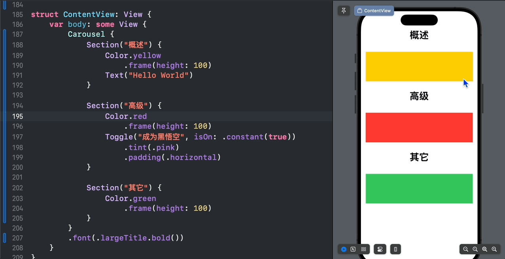Select the ContentView preview tab
The image size is (505, 259).
tap(374, 11)
